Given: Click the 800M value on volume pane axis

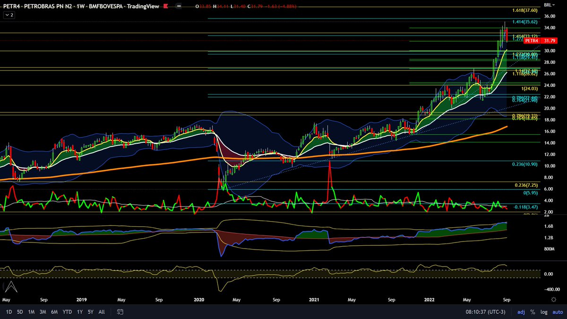Looking at the screenshot, I should pos(550,249).
